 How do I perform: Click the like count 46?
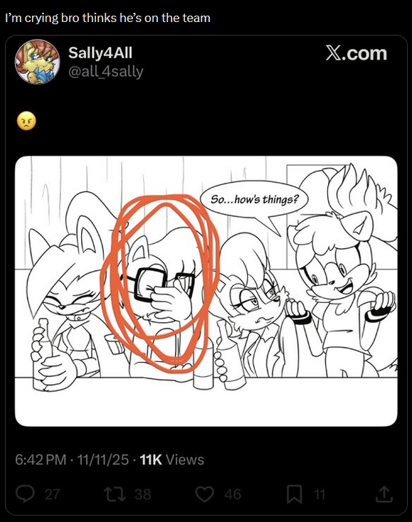pyautogui.click(x=233, y=494)
